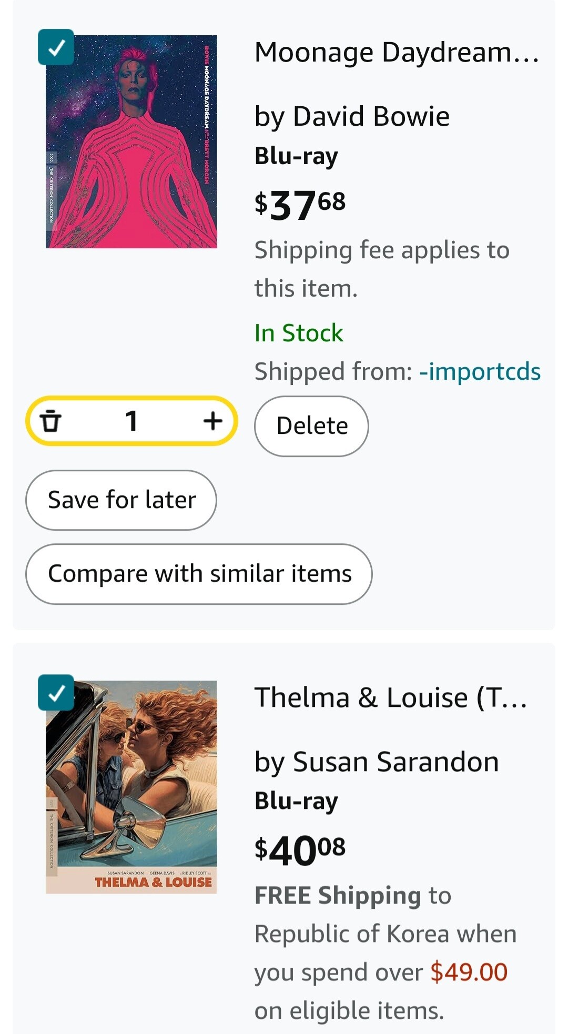Viewport: 568px width, 1034px height.
Task: Tap the Thelma & Louise cover thumbnail
Action: click(x=131, y=787)
